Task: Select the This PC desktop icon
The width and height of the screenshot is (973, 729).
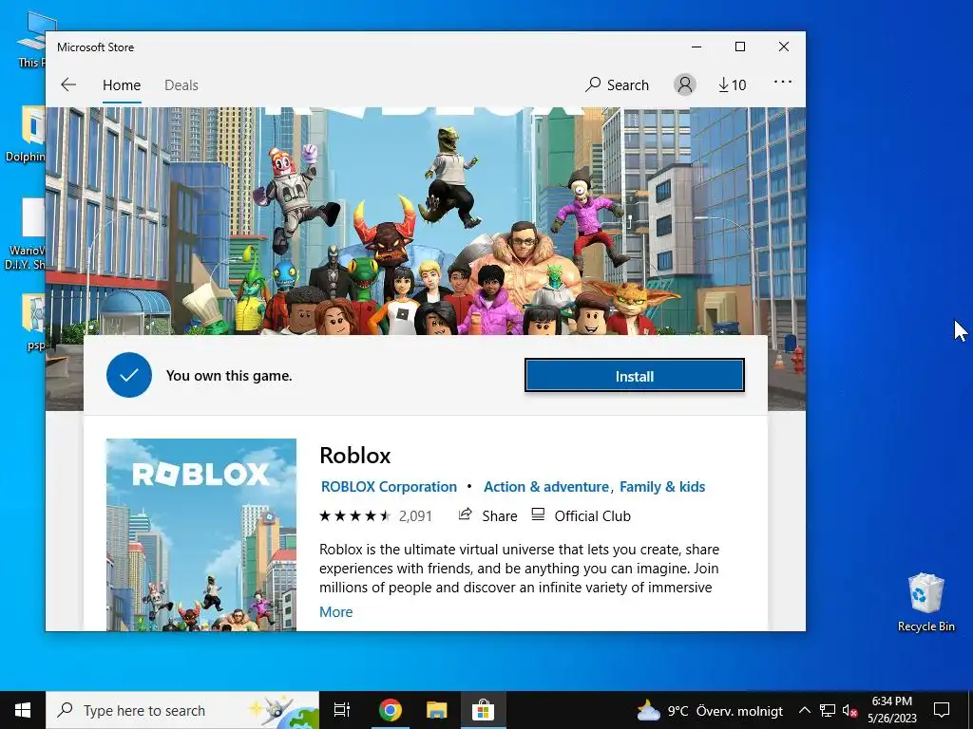Action: 29,40
